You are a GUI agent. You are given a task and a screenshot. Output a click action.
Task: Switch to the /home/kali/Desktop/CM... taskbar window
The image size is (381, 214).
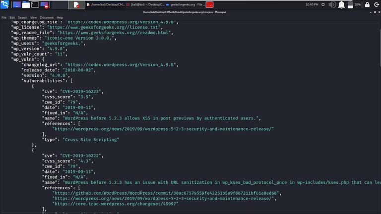pos(106,4)
